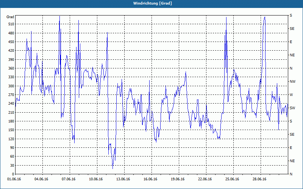Viewport: 303px width, 189px height.
Task: Click the chart title Windrichtung [Grad]
Action: pos(153,3)
